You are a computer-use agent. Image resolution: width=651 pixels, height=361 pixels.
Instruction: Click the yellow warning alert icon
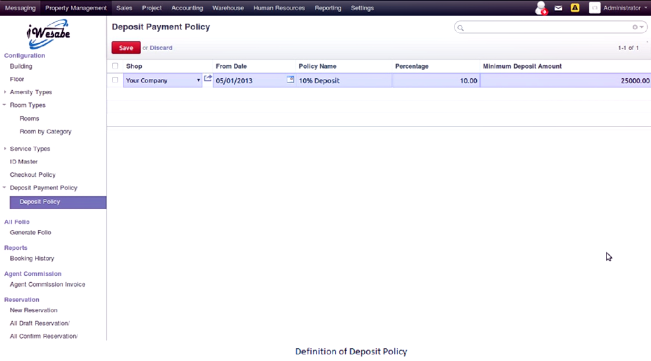click(575, 8)
